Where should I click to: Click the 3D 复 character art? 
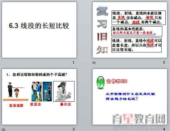(x=102, y=11)
